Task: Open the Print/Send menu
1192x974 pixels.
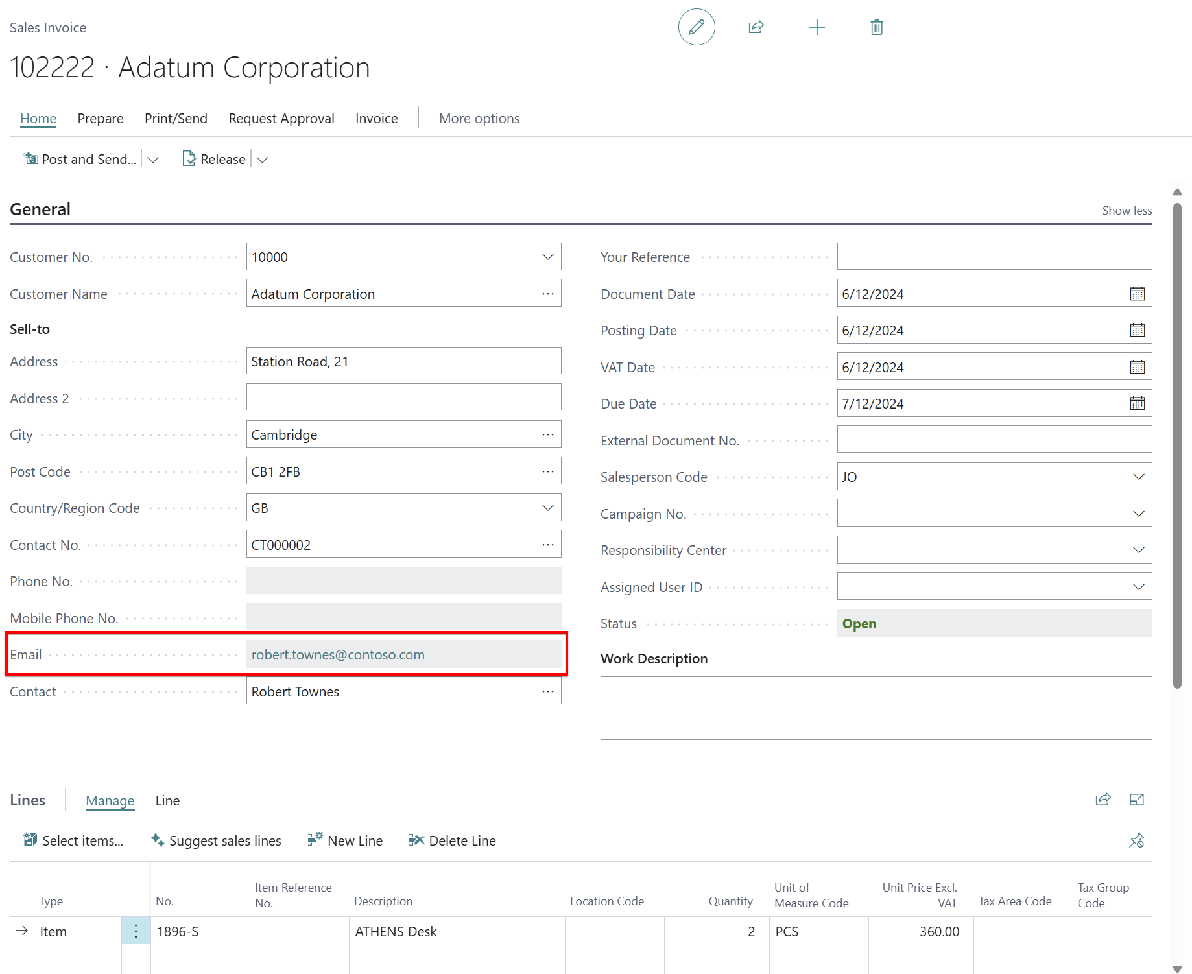Action: [x=176, y=118]
